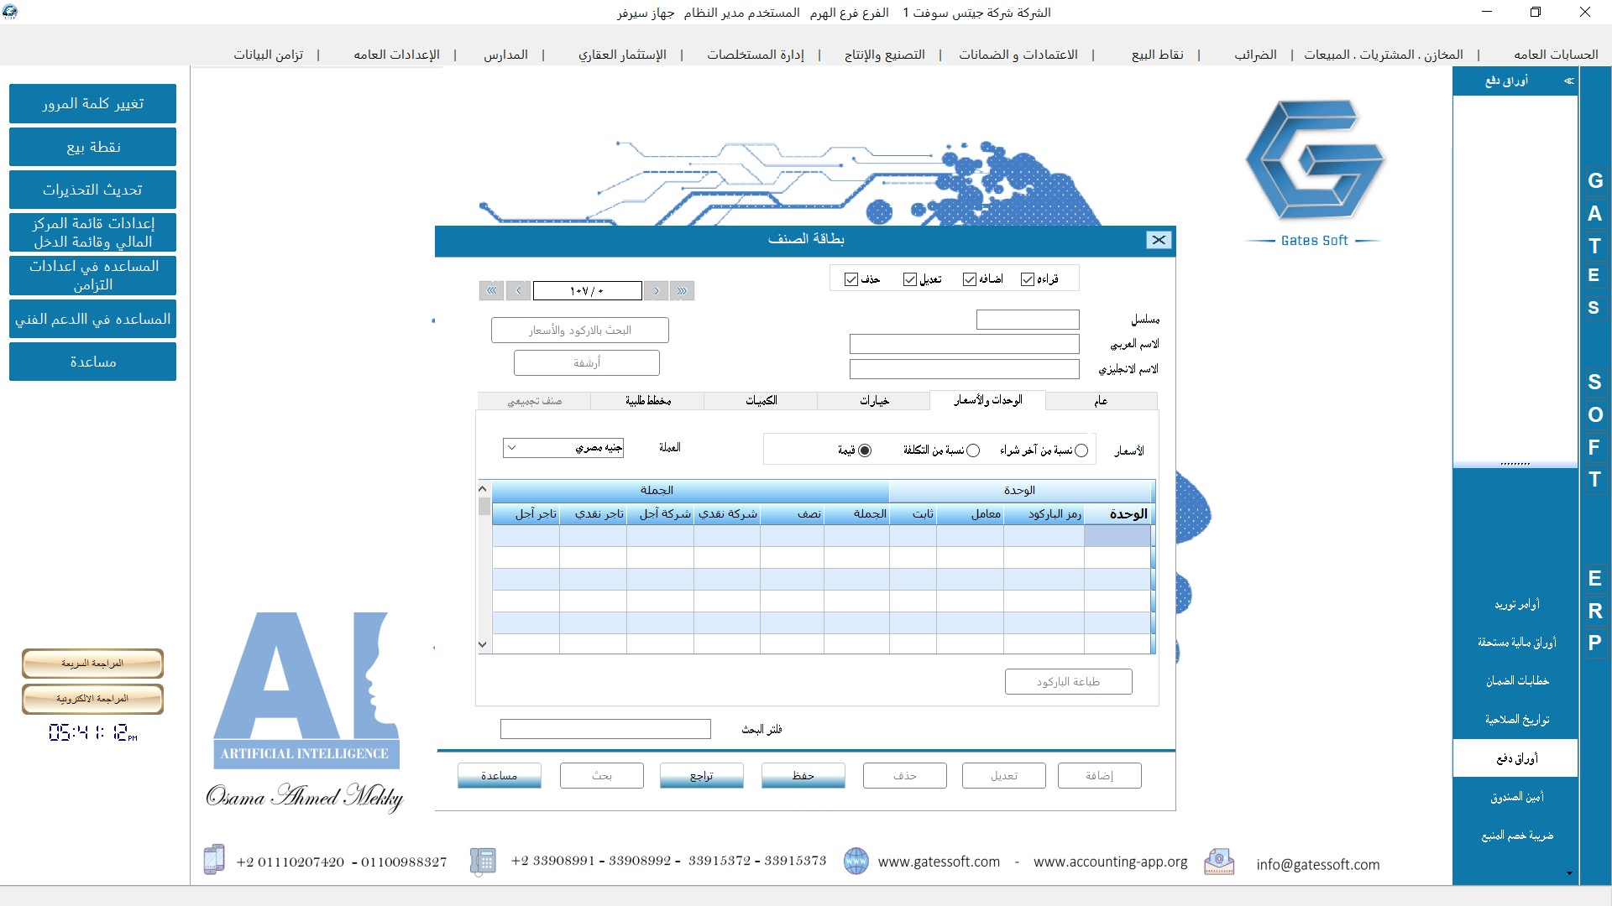Open الاعتمادات و الضمانات menu
This screenshot has height=906, width=1612.
[x=1018, y=55]
